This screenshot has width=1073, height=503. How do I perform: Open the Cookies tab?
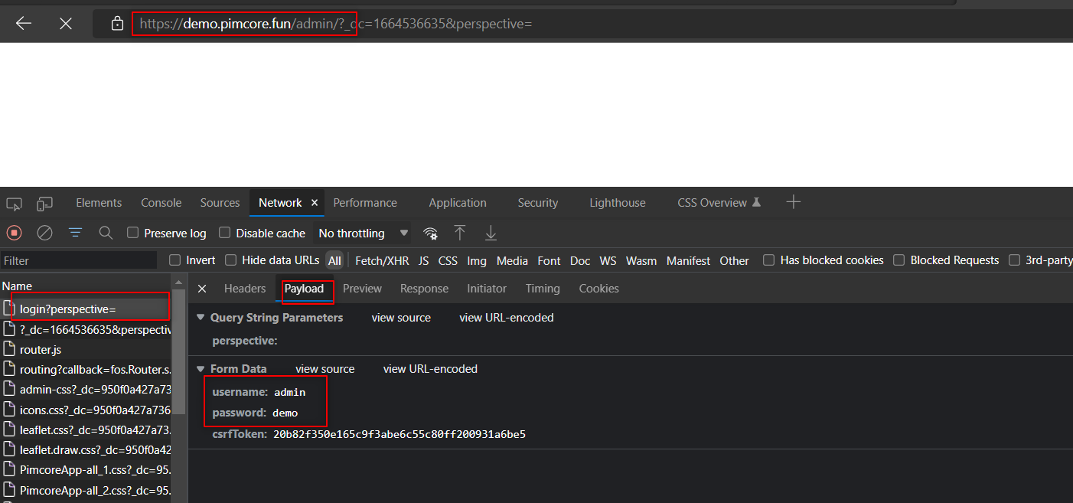598,289
